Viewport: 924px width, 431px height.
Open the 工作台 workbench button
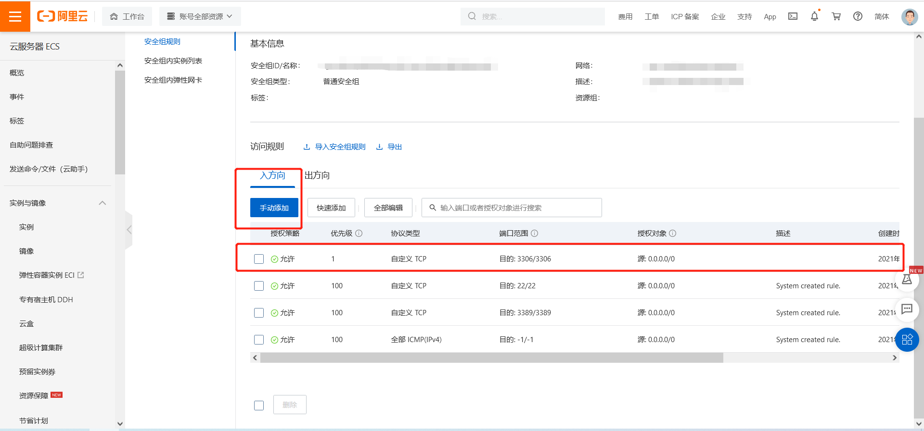[127, 16]
